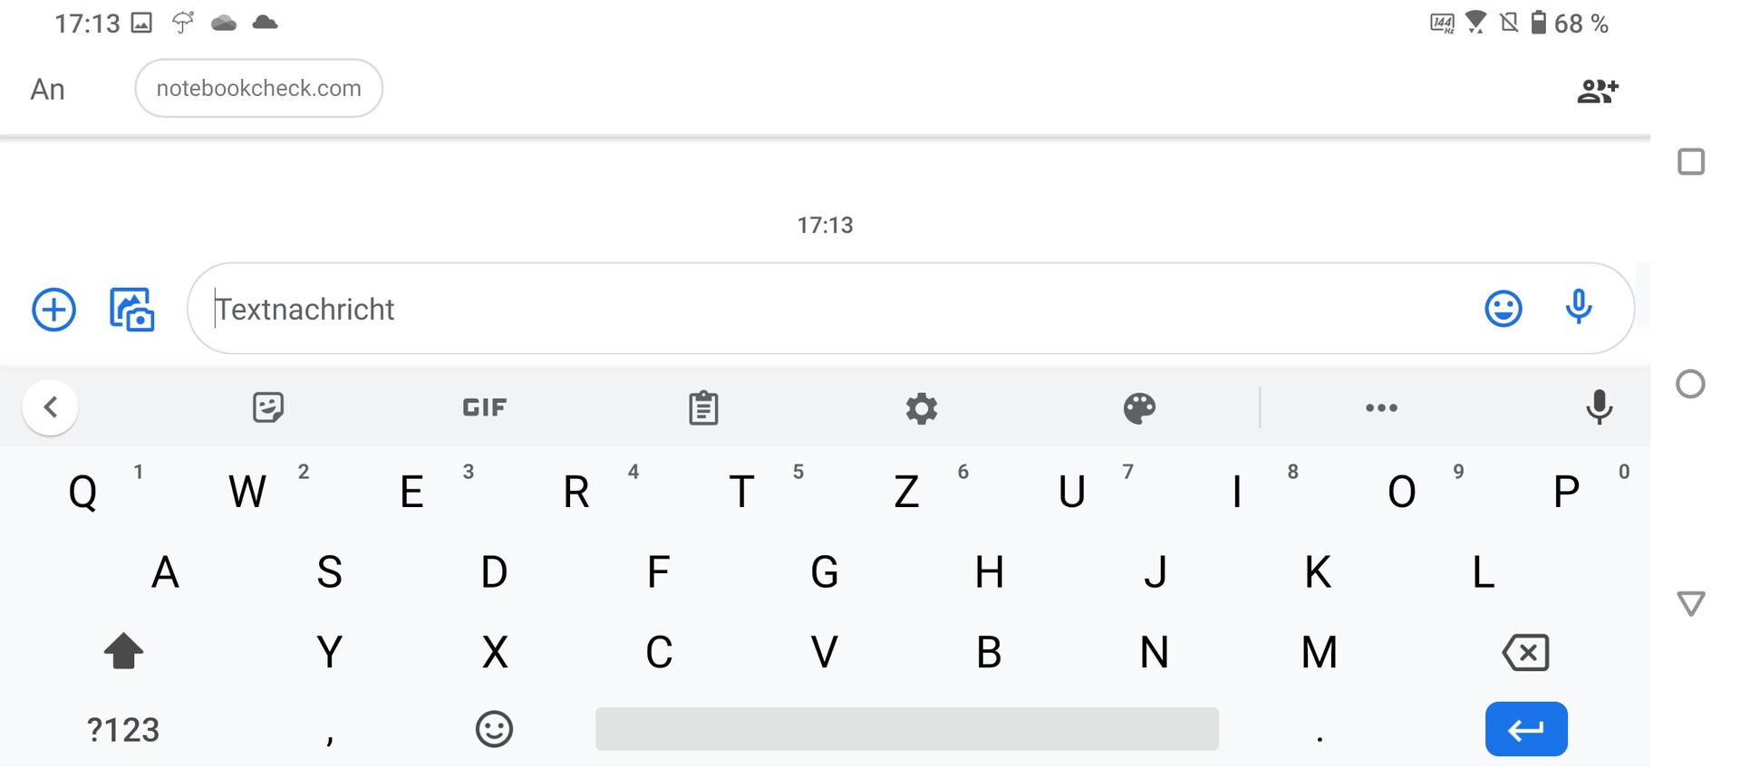Select the notebookcheck.com recipient chip
The height and width of the screenshot is (767, 1740).
(259, 88)
